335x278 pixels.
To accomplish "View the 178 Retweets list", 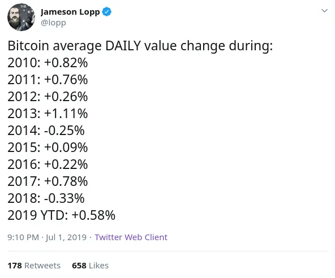I will coord(34,266).
